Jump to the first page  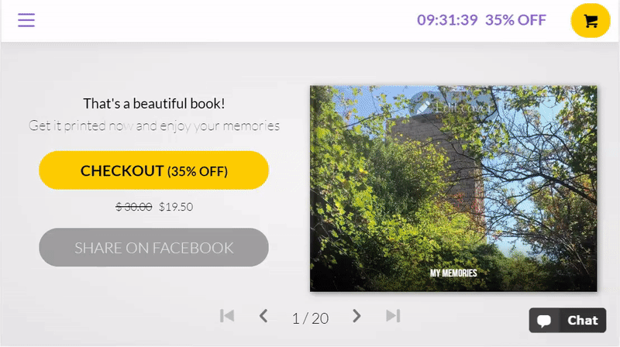click(227, 316)
